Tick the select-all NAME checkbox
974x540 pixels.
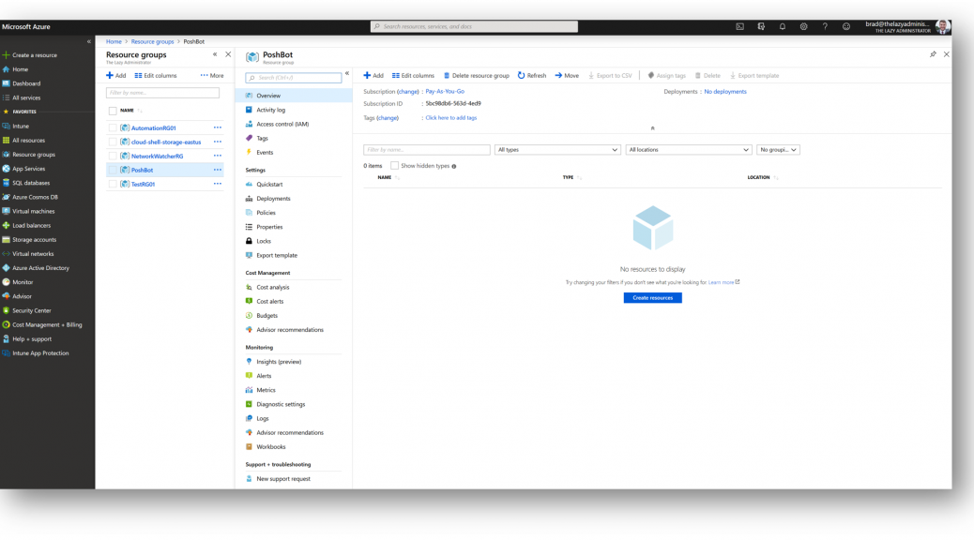coord(113,112)
